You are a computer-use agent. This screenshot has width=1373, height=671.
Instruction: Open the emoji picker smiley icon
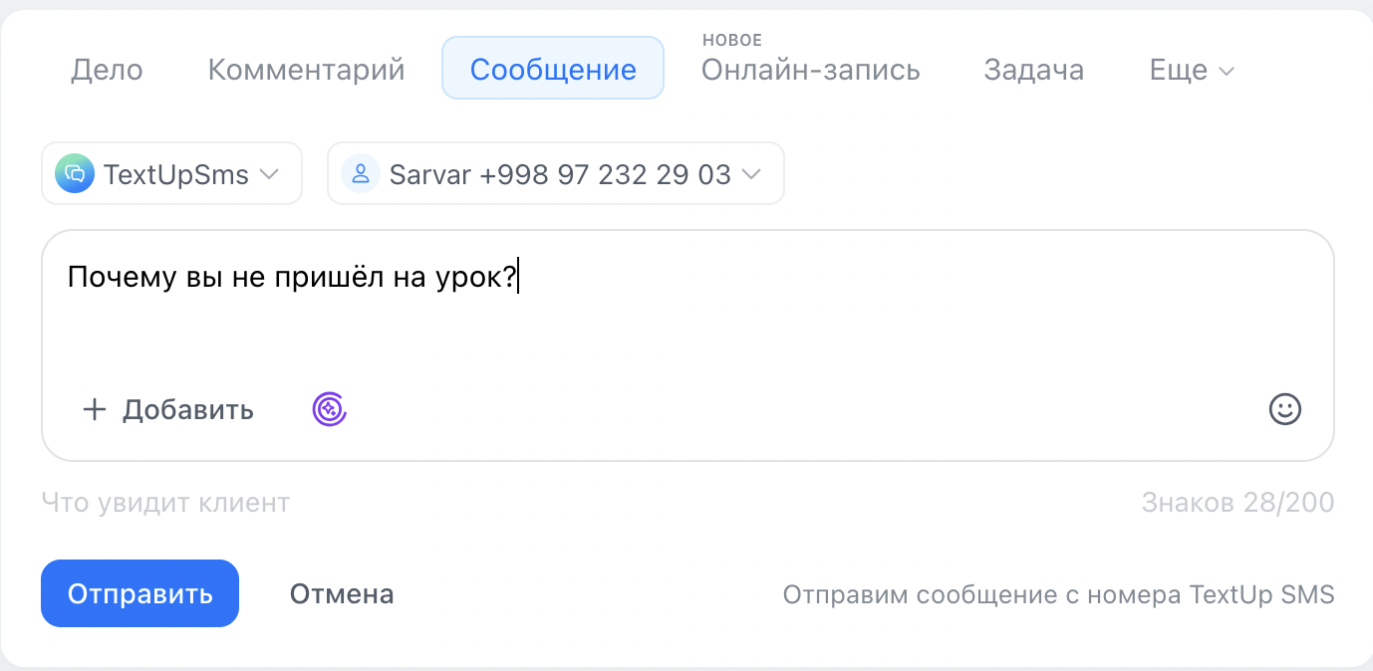click(x=1285, y=408)
